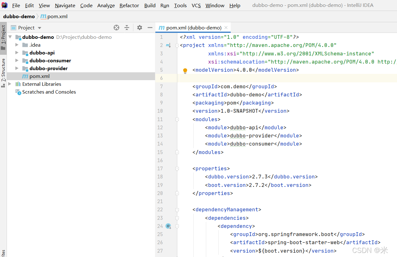Open the Edit menu

click(x=30, y=5)
